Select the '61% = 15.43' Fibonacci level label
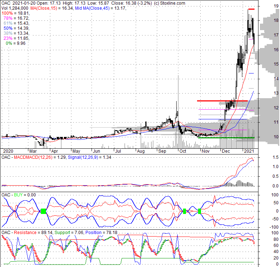The width and height of the screenshot is (280, 267). 16,23
